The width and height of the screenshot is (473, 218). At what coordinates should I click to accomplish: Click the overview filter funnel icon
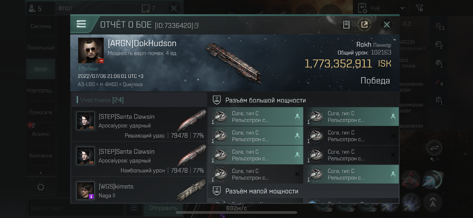click(x=419, y=8)
